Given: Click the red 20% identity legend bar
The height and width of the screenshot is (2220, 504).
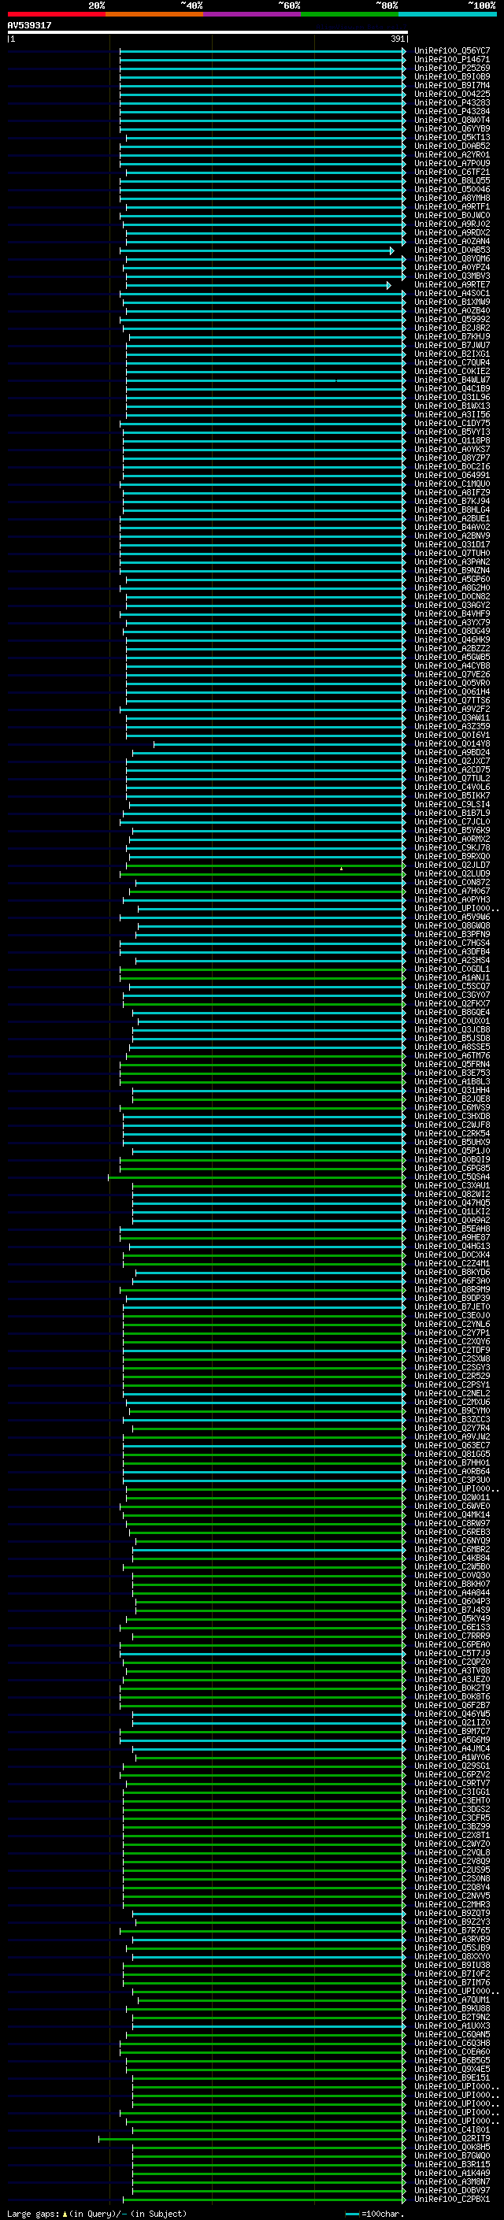Looking at the screenshot, I should pyautogui.click(x=56, y=15).
